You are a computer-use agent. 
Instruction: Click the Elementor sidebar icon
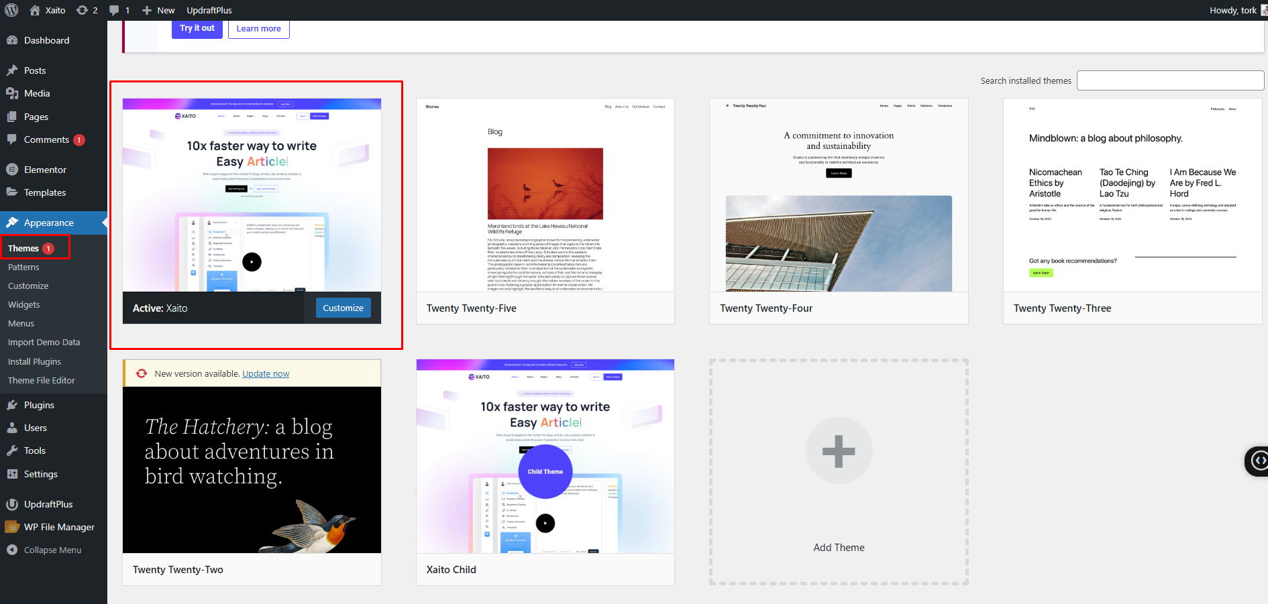pos(12,170)
